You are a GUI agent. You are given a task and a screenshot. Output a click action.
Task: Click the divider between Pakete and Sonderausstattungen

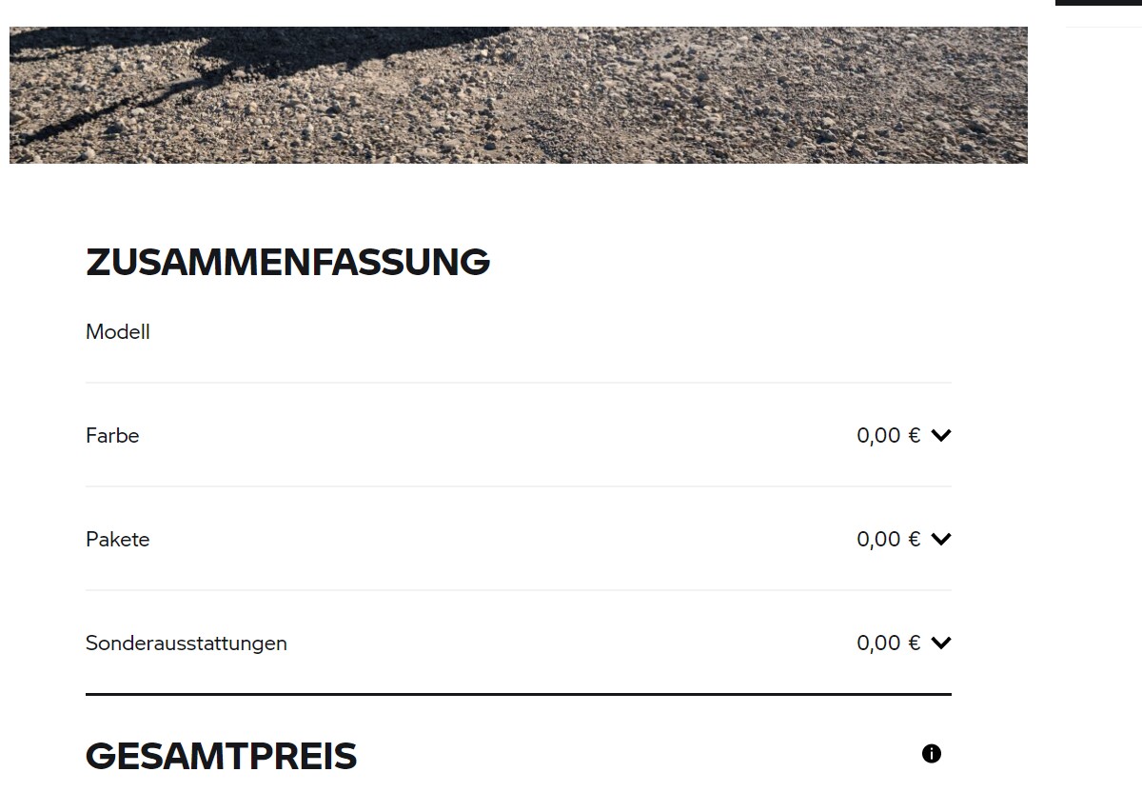click(x=519, y=590)
